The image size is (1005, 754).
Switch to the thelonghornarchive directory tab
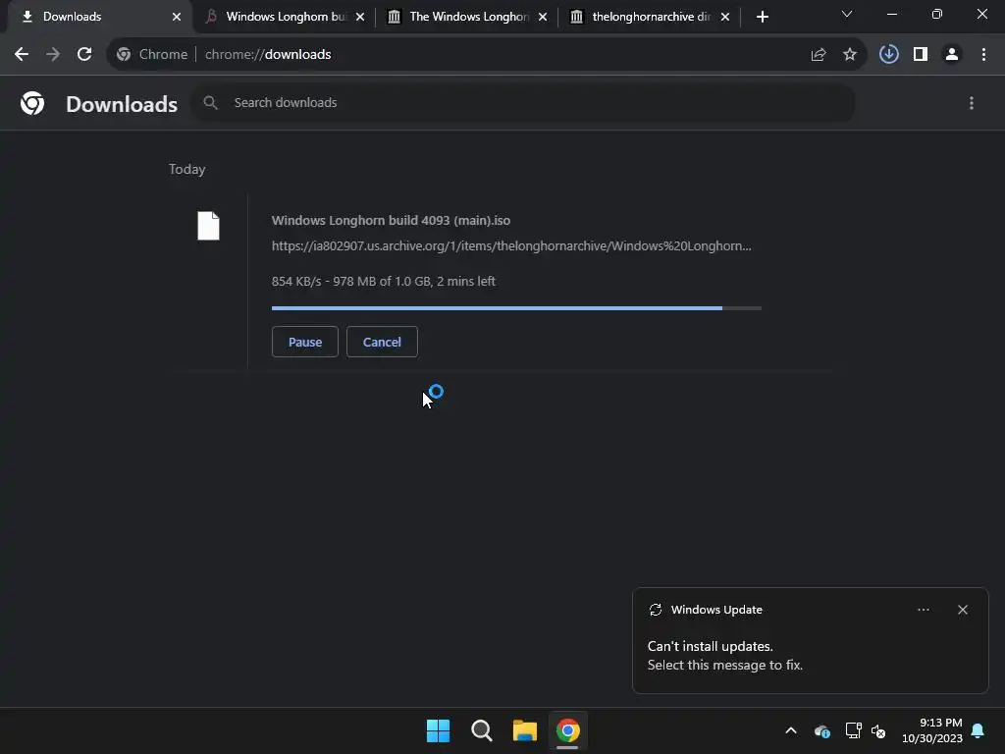(651, 17)
